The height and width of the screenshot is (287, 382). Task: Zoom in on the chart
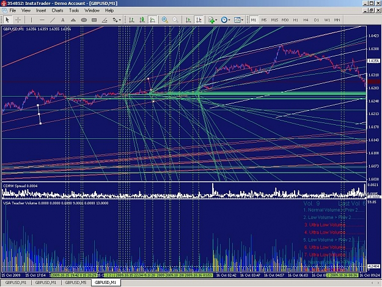pyautogui.click(x=165, y=20)
